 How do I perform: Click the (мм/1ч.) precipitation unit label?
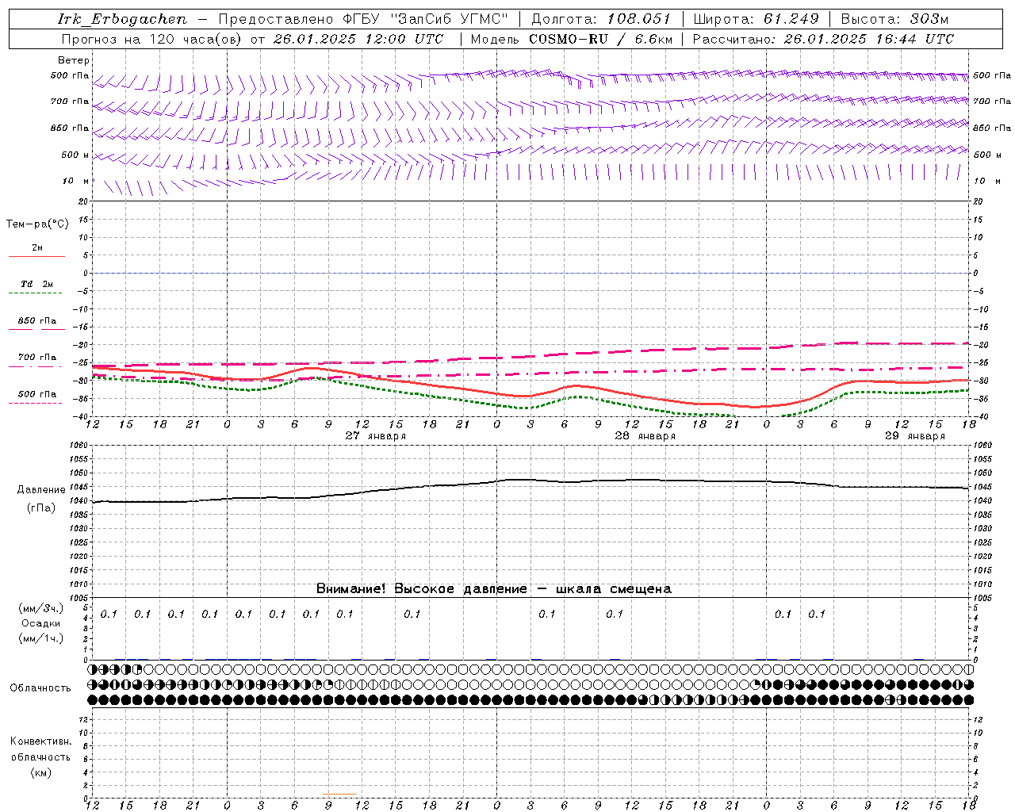(40, 639)
